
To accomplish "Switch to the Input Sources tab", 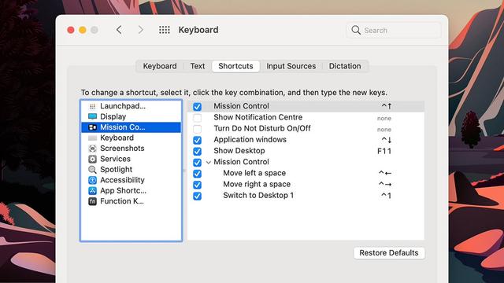I will 291,66.
